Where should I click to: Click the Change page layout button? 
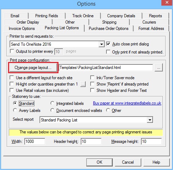coord(33,68)
